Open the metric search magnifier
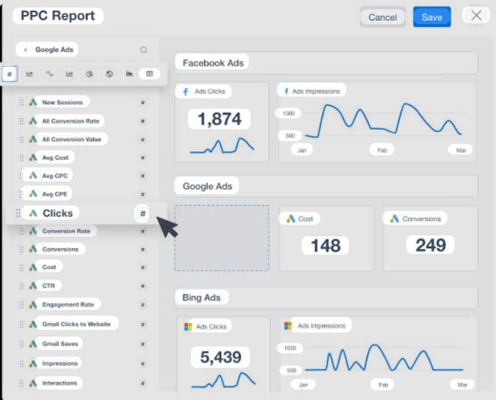Viewport: 496px width, 400px height. click(x=144, y=50)
